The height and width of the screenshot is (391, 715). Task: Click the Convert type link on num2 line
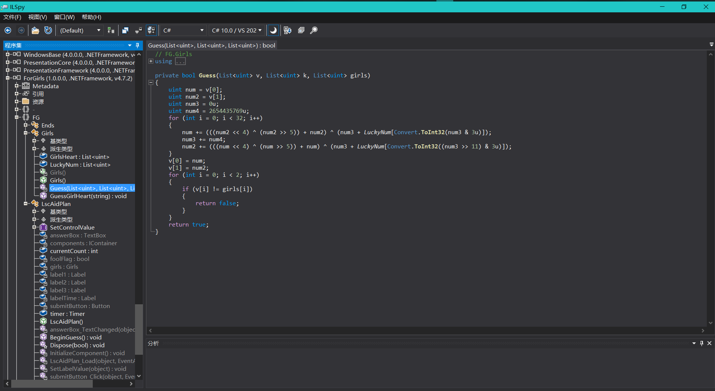399,147
